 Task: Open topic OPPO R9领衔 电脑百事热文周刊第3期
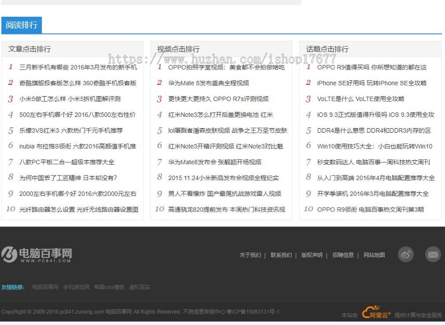click(x=370, y=210)
